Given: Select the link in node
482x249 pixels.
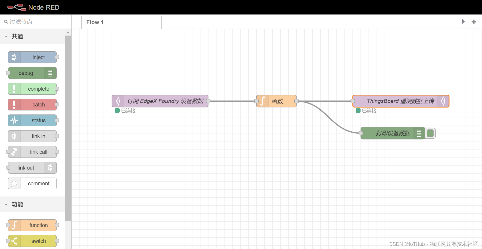Looking at the screenshot, I should tap(32, 136).
